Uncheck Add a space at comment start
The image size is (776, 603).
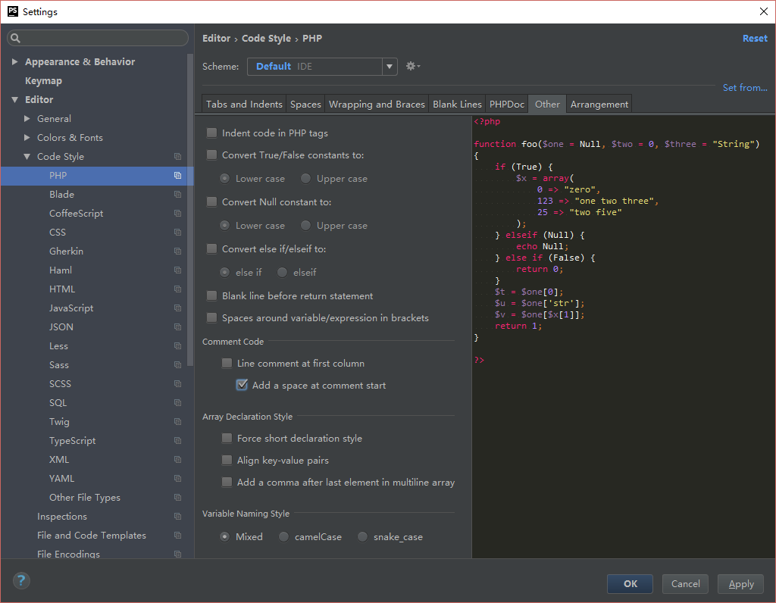(242, 385)
